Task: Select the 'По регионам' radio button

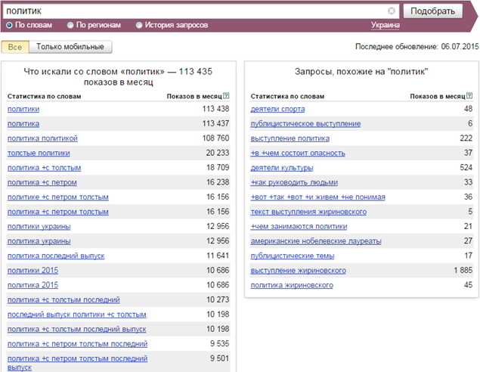Action: click(x=70, y=25)
